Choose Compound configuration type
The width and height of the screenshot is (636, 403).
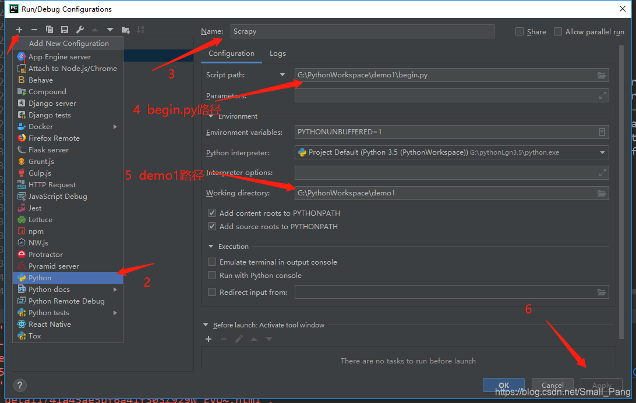coord(68,91)
